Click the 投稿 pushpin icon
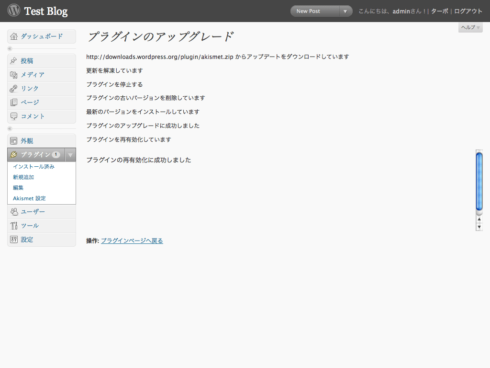This screenshot has width=490, height=368. (x=13, y=61)
